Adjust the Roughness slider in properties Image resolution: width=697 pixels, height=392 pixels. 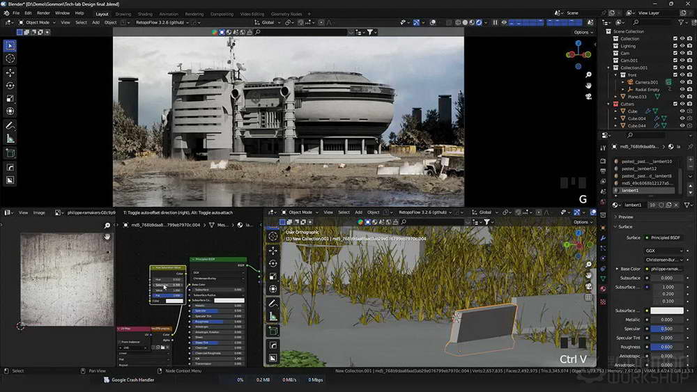point(667,347)
